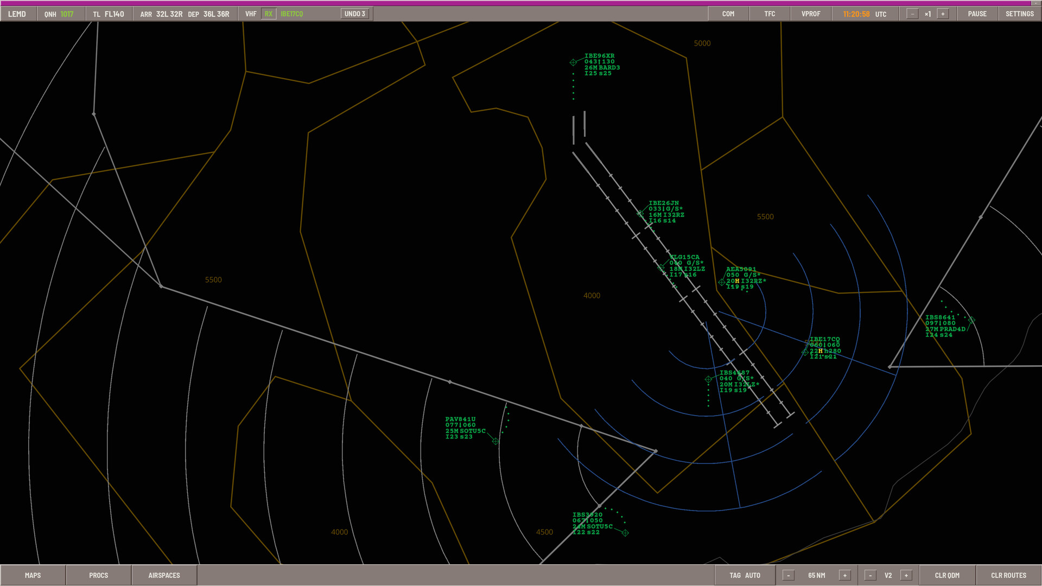Screen dimensions: 1042x586
Task: Toggle the RX indicator next to VHF
Action: [x=269, y=14]
